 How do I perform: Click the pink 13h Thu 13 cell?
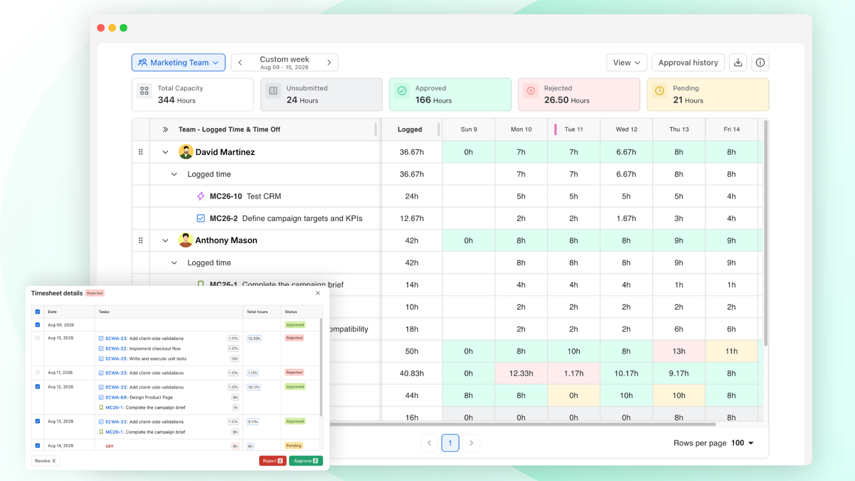point(679,351)
